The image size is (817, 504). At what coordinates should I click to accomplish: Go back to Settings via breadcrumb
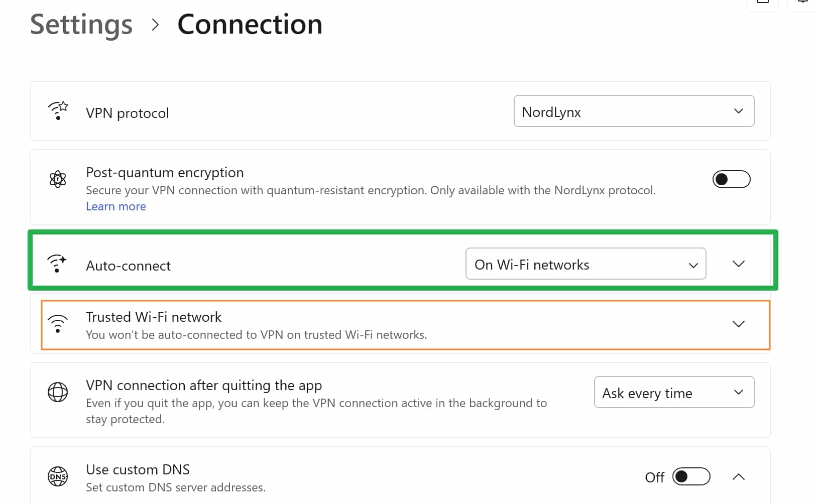click(x=81, y=24)
